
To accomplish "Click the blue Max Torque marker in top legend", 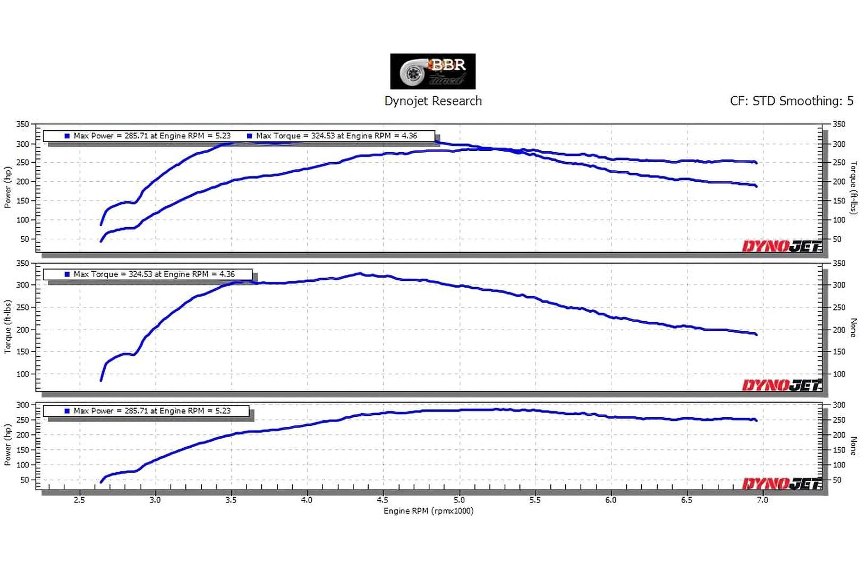I will [249, 136].
